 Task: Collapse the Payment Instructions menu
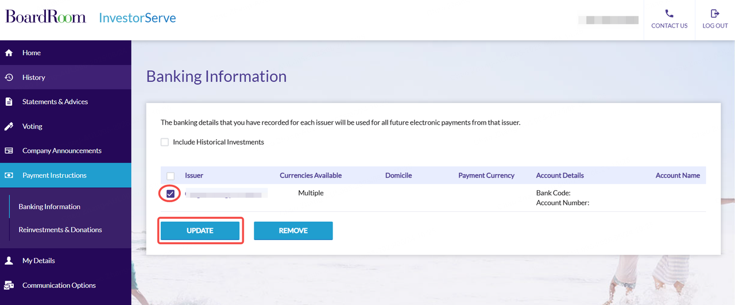point(65,175)
